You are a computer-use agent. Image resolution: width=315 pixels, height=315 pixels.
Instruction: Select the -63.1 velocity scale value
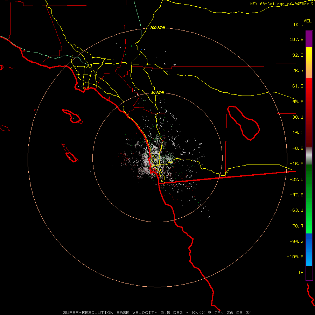296,210
